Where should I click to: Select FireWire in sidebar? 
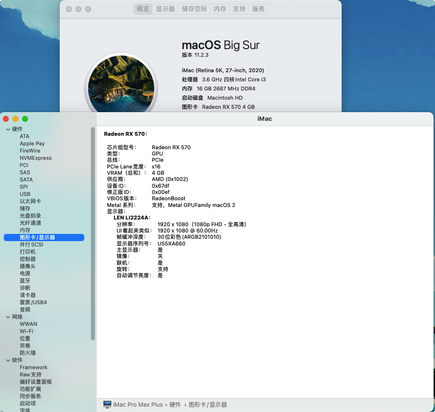[x=30, y=151]
